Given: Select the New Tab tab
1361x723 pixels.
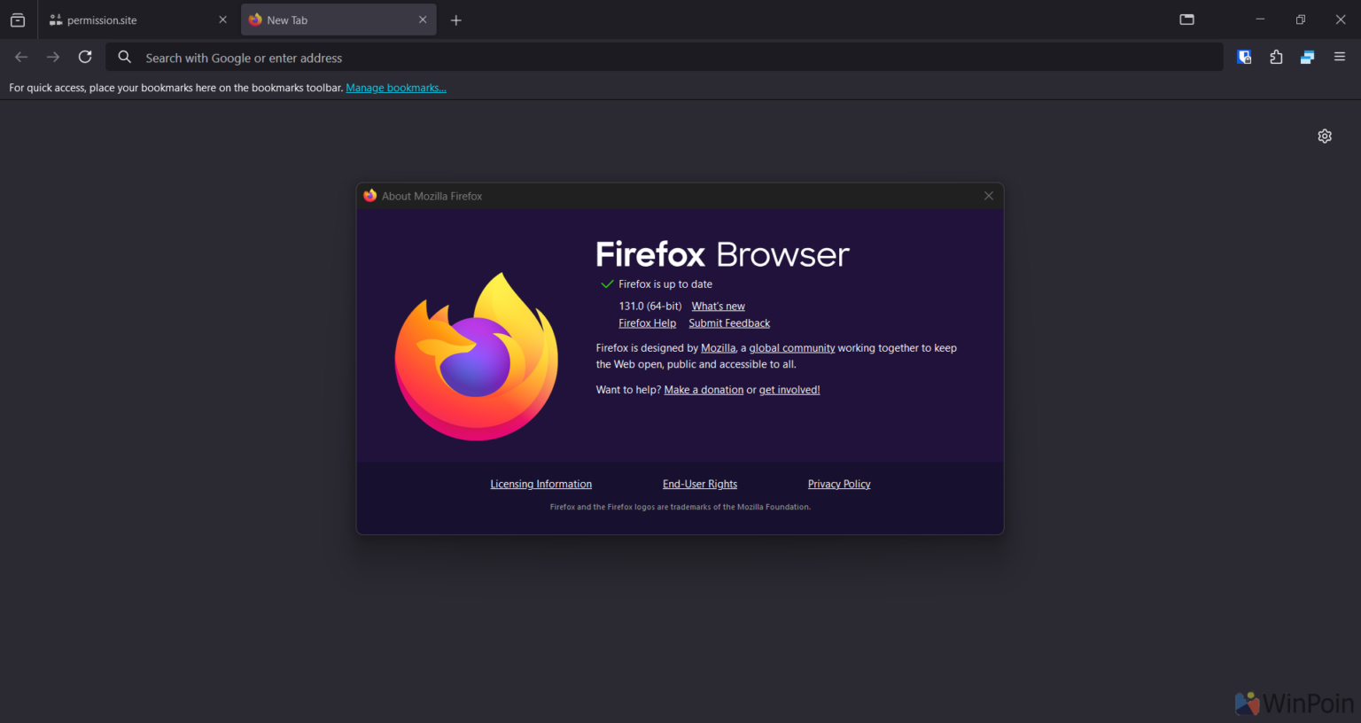Looking at the screenshot, I should click(338, 19).
